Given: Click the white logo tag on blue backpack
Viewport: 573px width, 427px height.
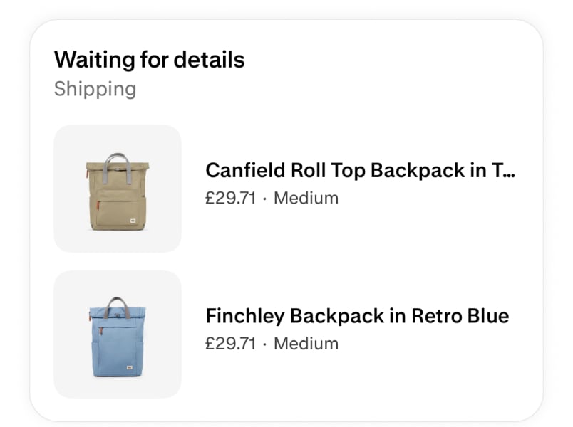Looking at the screenshot, I should click(x=133, y=368).
